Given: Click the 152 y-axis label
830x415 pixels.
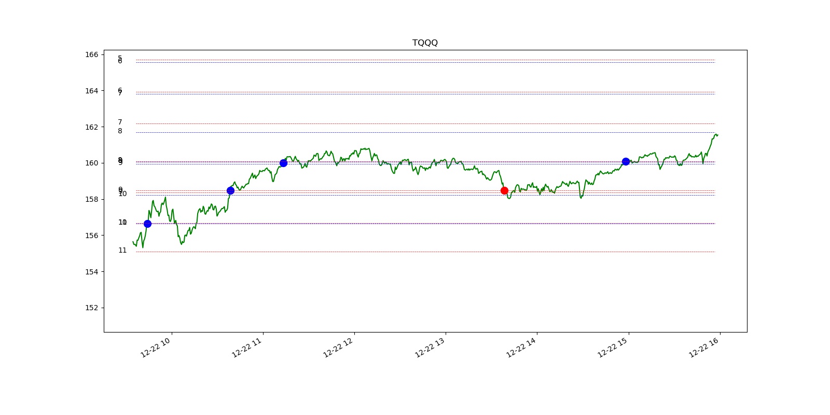Looking at the screenshot, I should (x=91, y=308).
